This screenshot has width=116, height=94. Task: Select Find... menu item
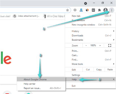point(90,60)
